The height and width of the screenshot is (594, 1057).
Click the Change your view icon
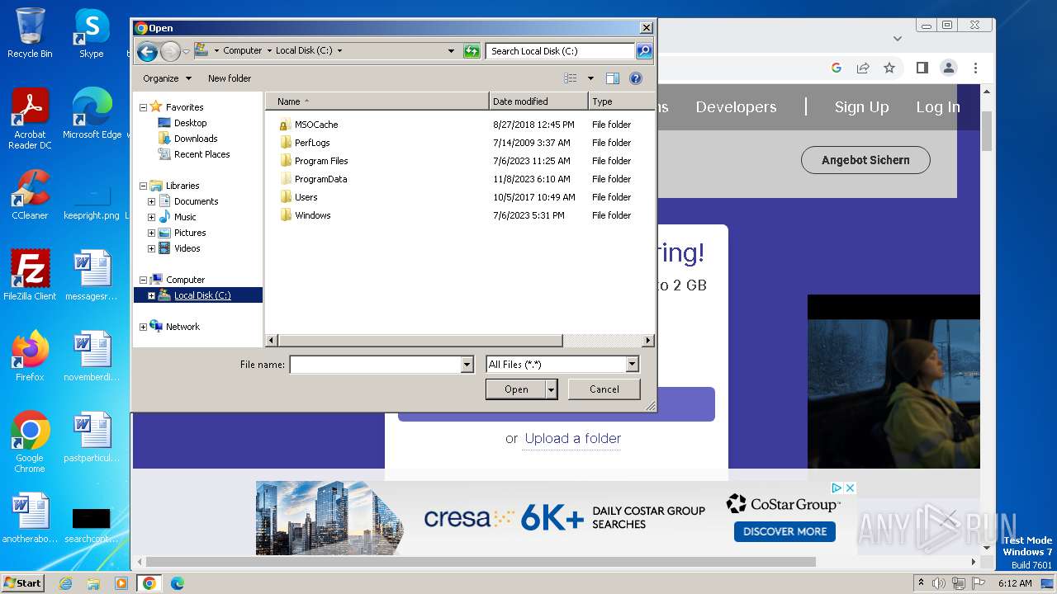tap(571, 78)
